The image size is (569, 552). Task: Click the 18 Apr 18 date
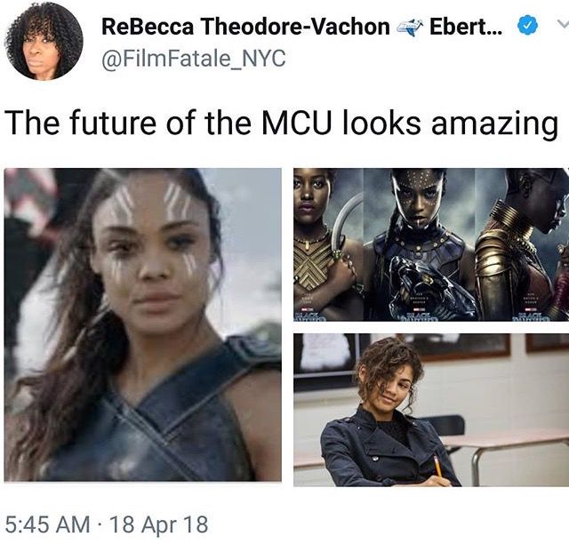click(x=158, y=524)
